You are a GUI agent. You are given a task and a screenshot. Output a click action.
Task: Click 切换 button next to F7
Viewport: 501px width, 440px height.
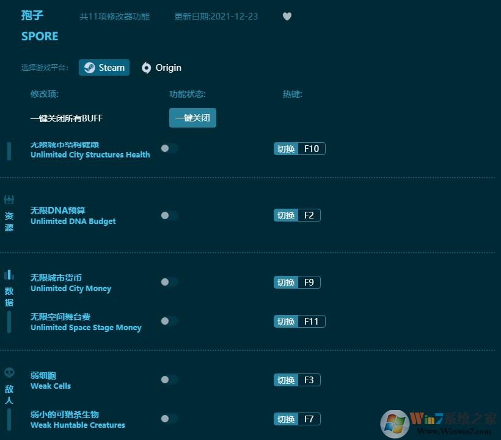(x=286, y=419)
